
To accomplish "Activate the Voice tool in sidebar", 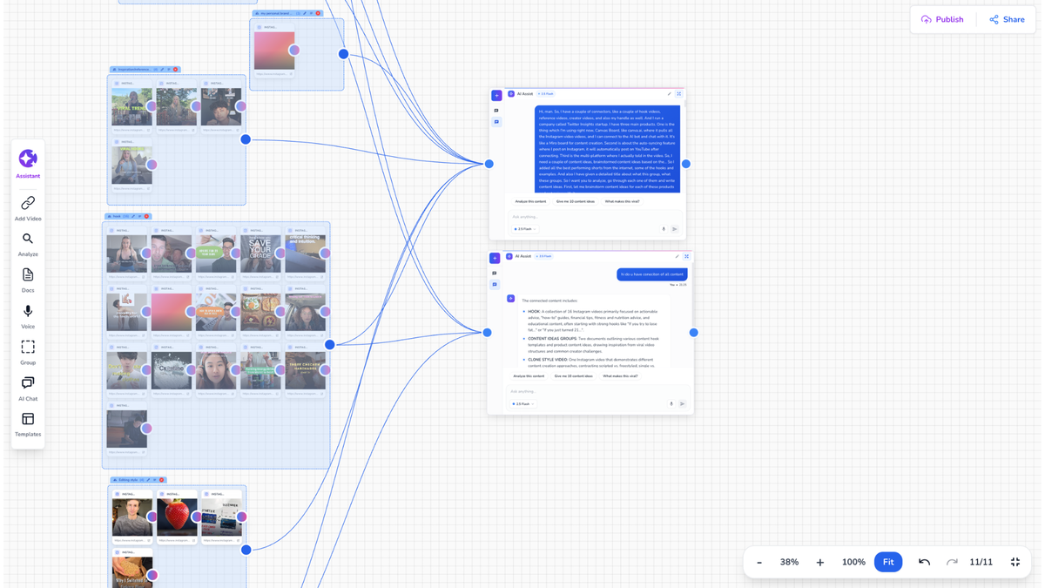I will tap(28, 316).
